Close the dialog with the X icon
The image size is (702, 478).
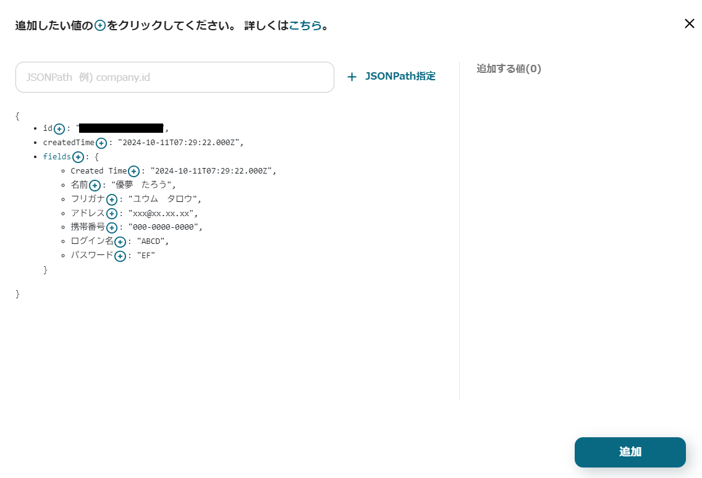click(690, 23)
